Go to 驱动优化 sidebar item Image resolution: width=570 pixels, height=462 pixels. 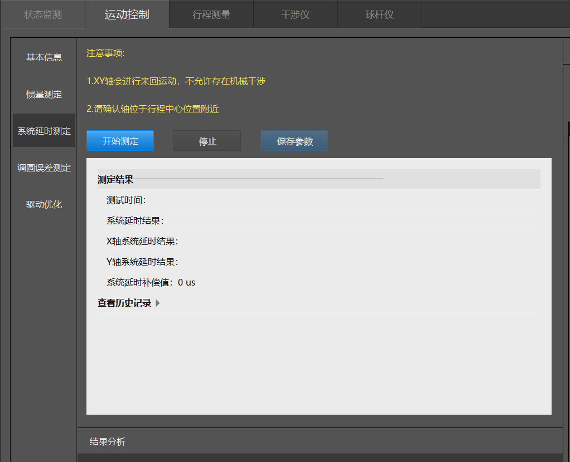[x=44, y=204]
